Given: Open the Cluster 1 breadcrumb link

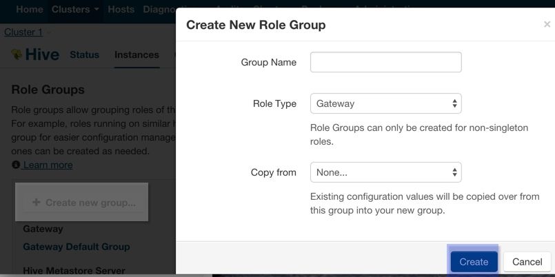Looking at the screenshot, I should click(x=23, y=32).
